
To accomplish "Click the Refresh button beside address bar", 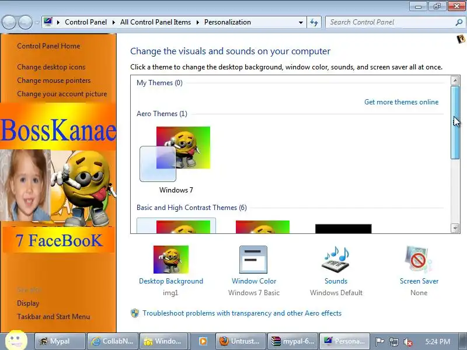I will point(314,22).
